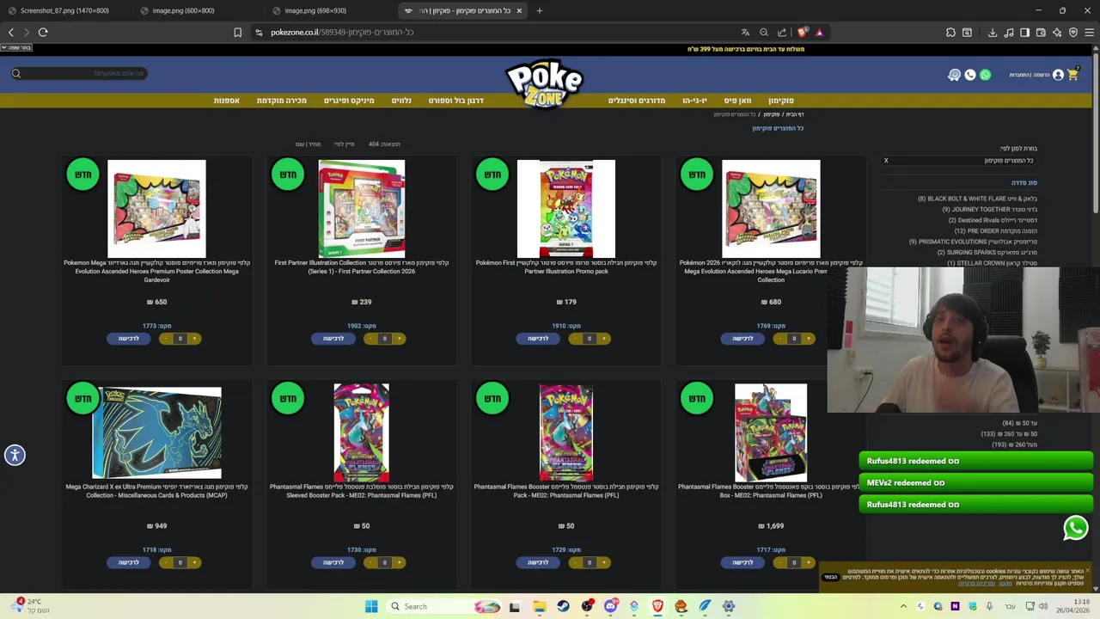Open Phantasmal Flames Booster Box product image
This screenshot has width=1100, height=619.
(771, 432)
